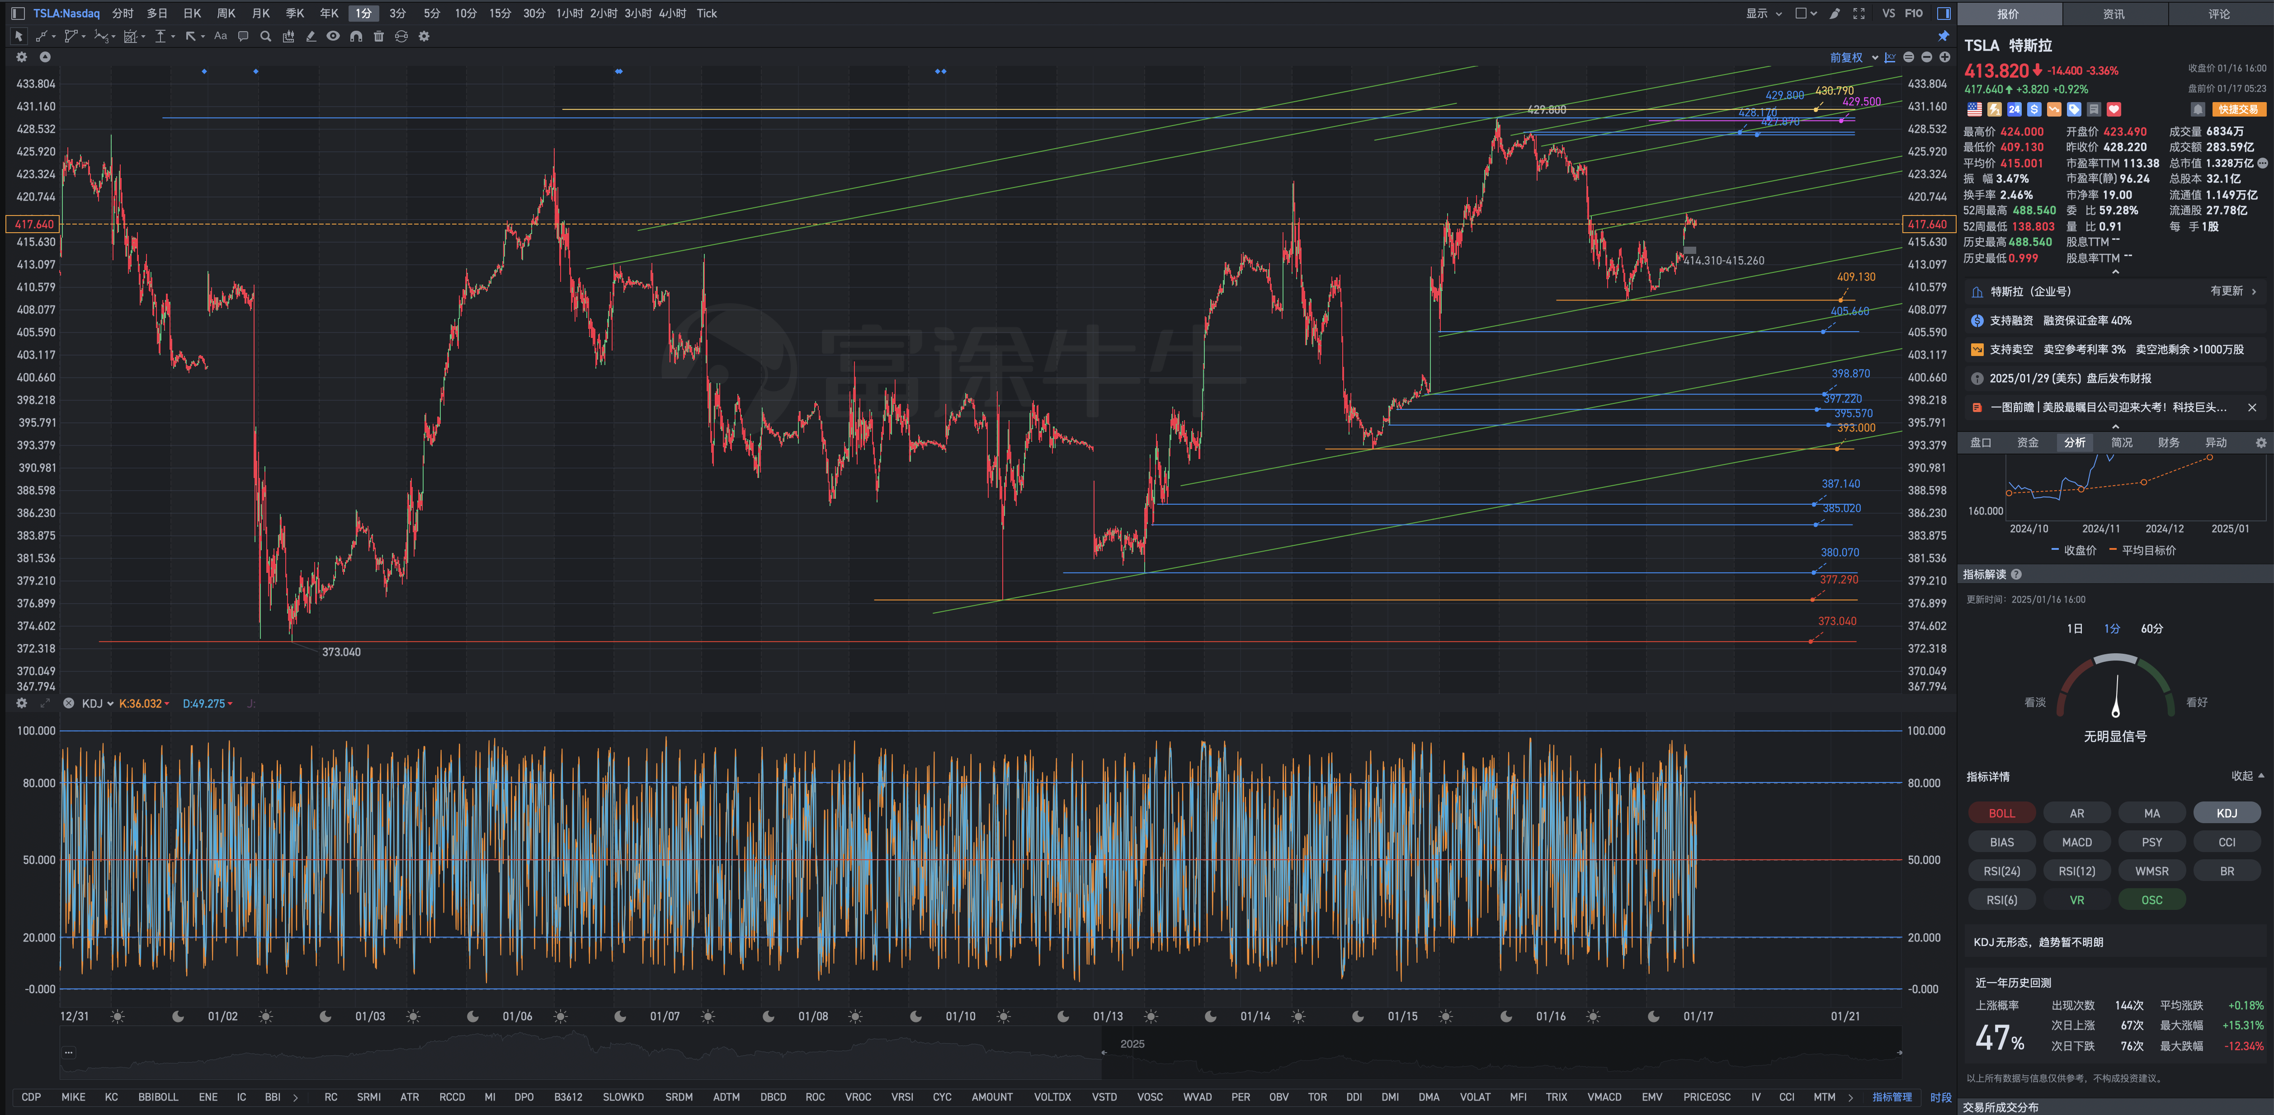Open drawing toolbar settings gear
This screenshot has width=2274, height=1115.
424,36
